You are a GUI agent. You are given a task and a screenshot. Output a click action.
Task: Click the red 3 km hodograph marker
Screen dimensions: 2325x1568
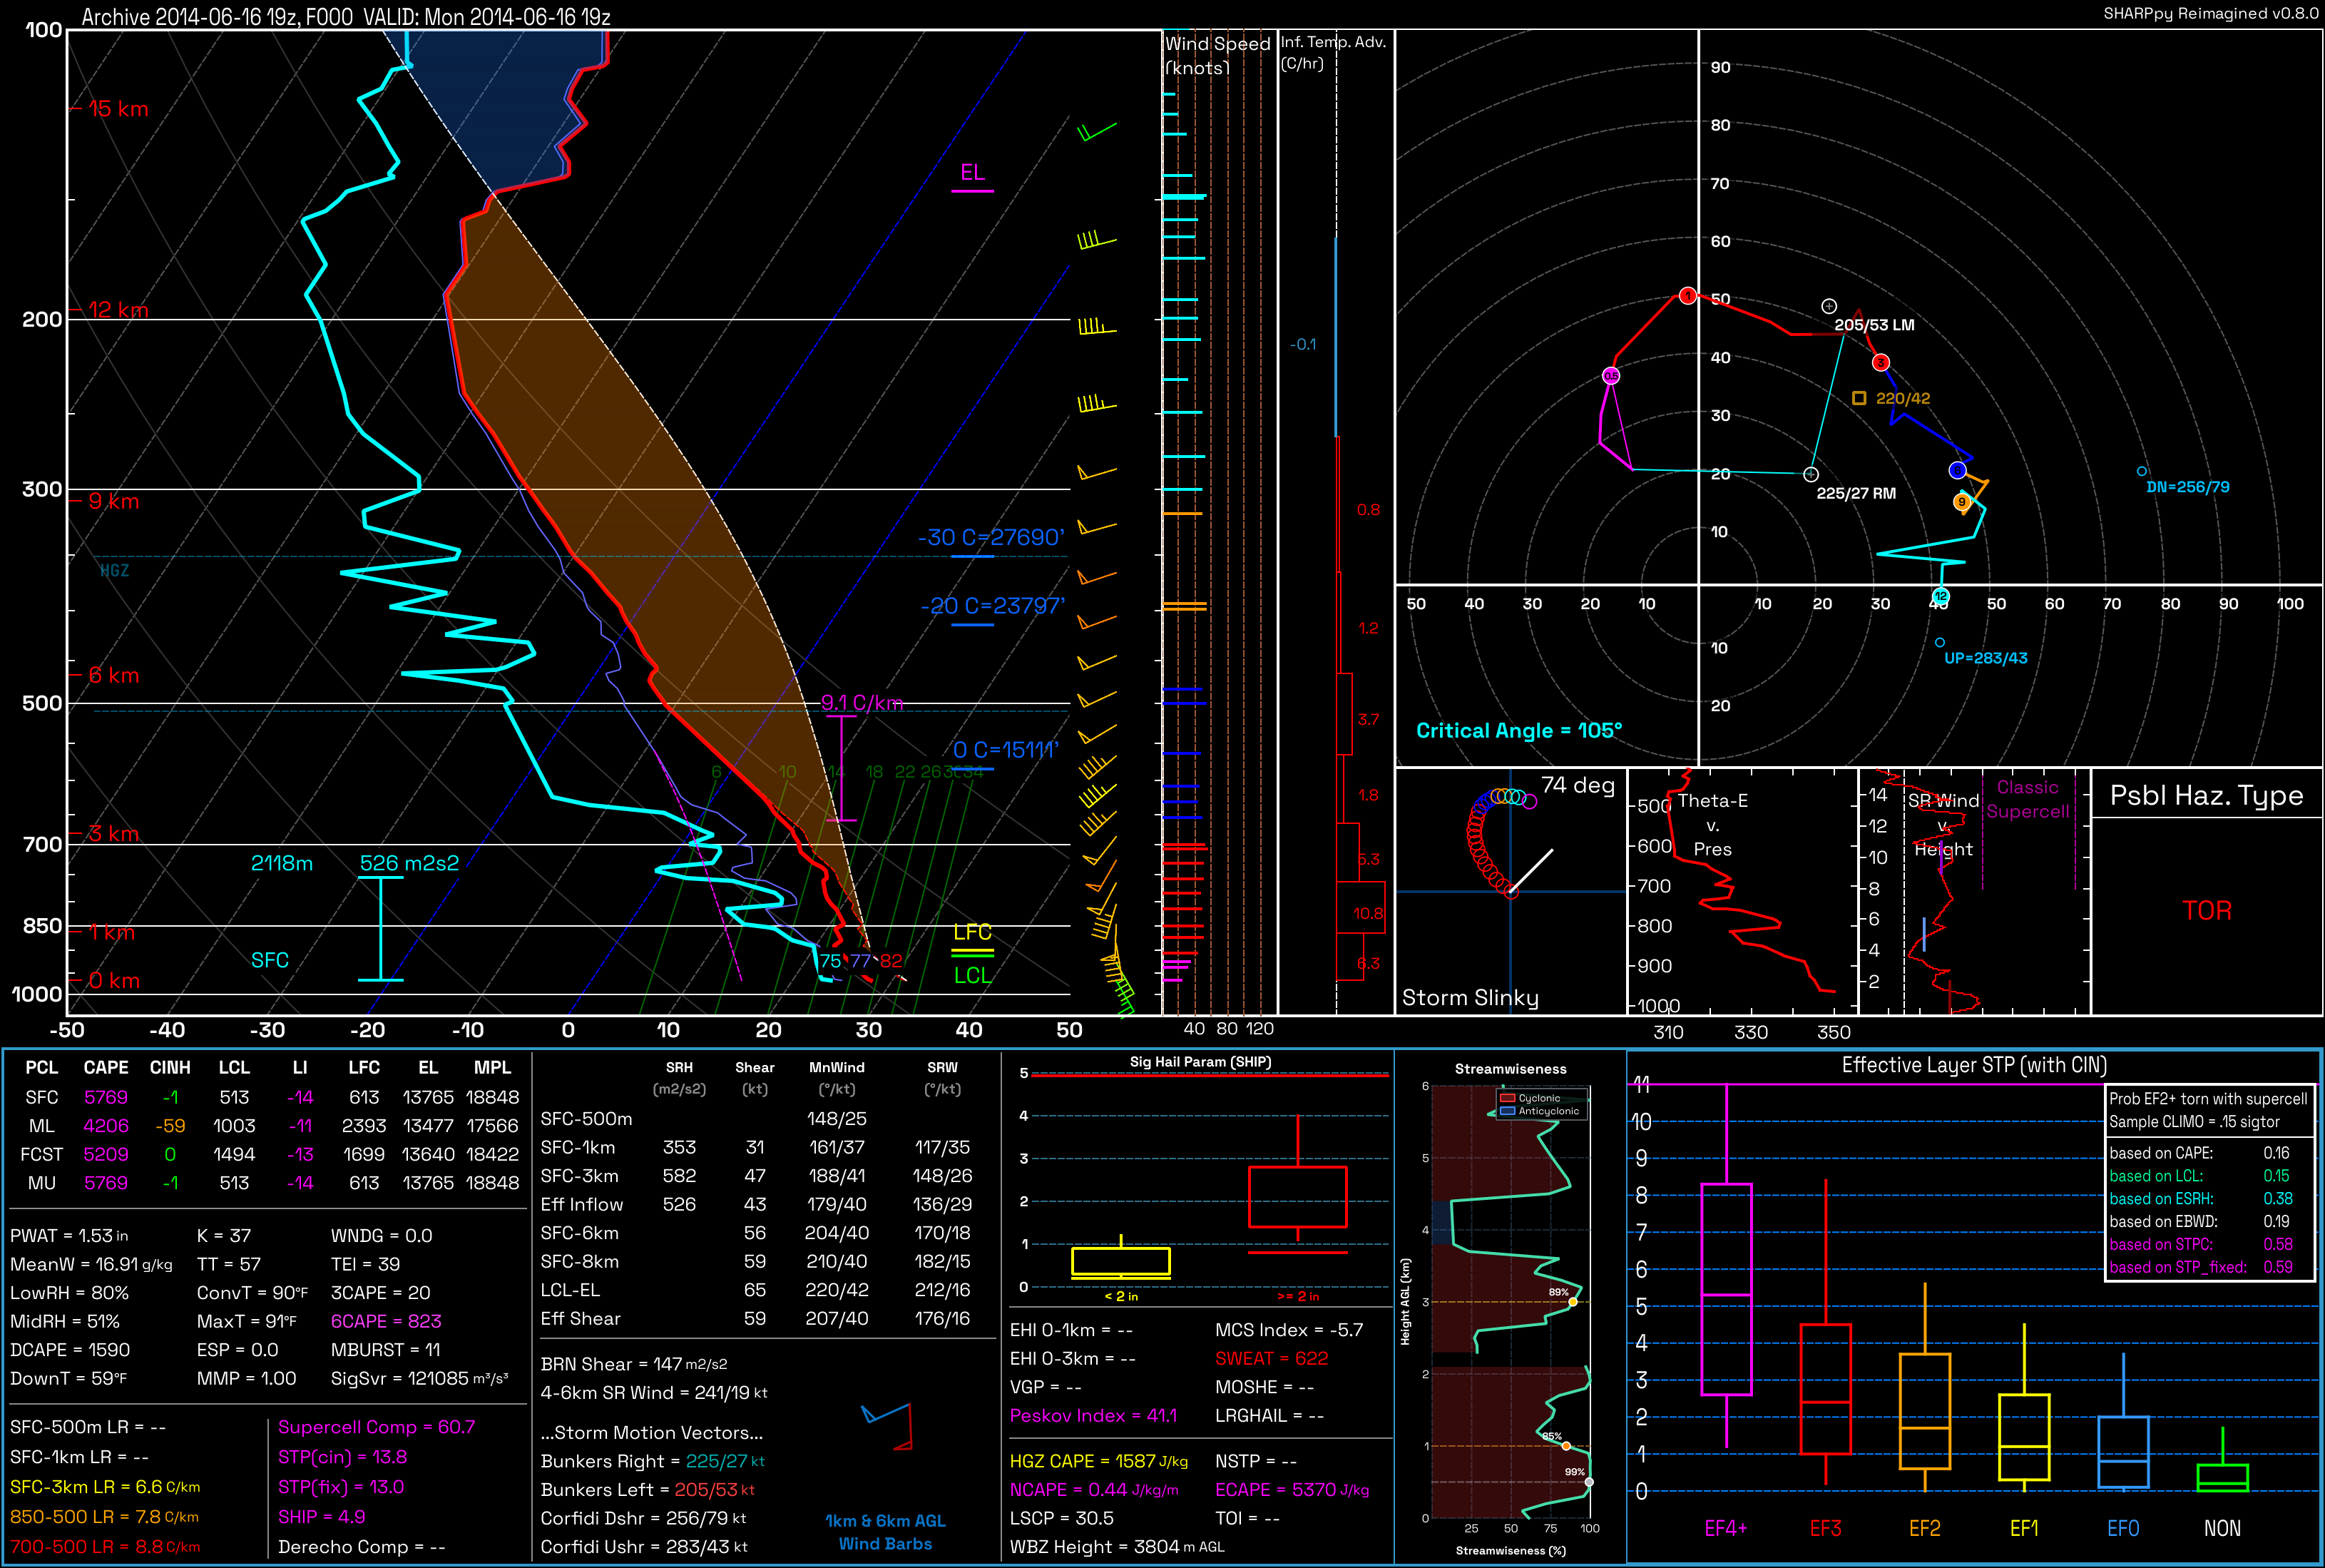[x=1880, y=362]
